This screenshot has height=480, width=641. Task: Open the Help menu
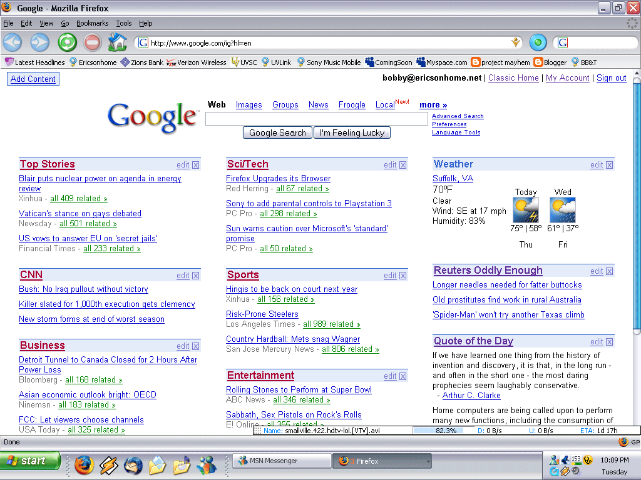coord(145,23)
